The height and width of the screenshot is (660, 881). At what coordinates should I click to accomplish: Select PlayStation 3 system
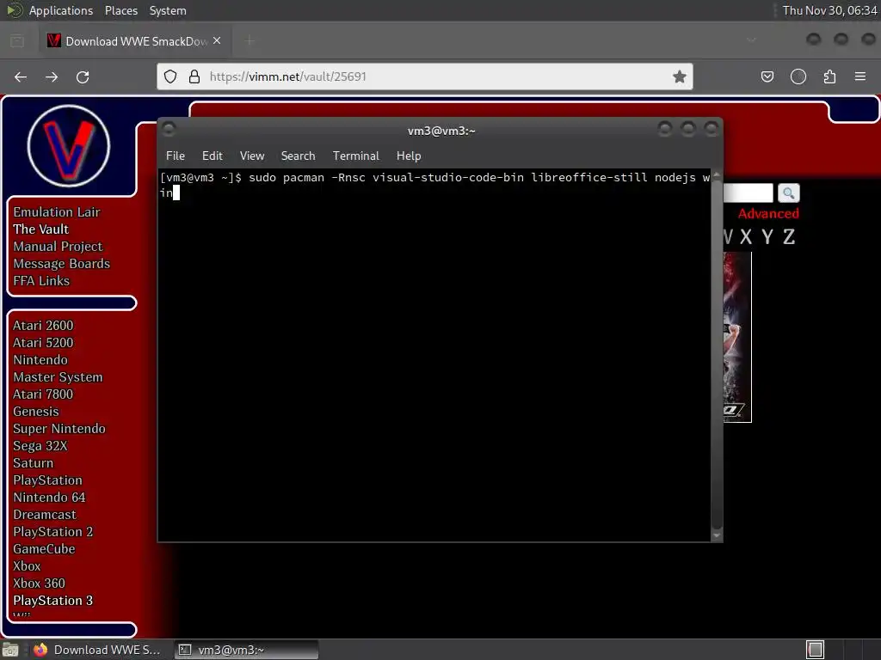point(52,601)
